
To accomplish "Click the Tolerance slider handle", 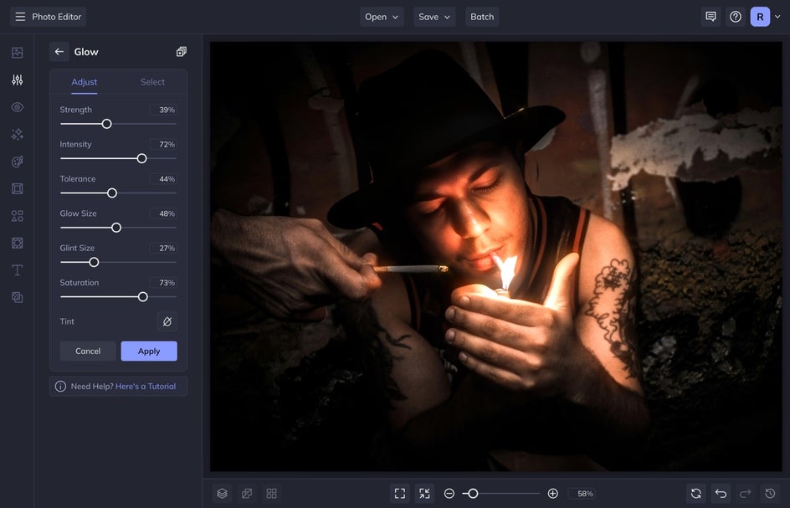I will click(112, 193).
